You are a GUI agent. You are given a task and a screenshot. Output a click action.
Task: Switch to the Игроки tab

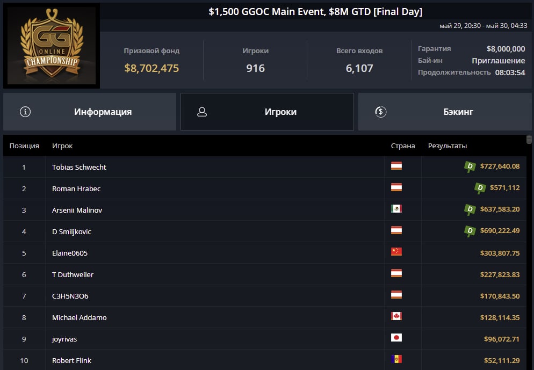267,112
